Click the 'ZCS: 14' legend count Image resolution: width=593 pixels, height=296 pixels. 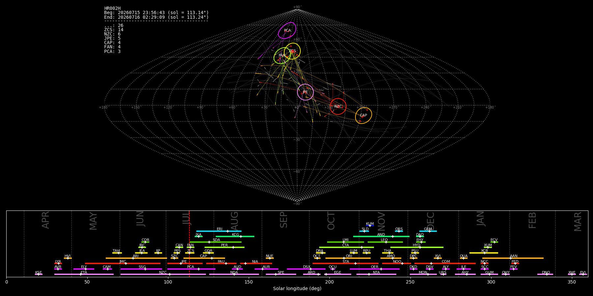click(x=114, y=30)
